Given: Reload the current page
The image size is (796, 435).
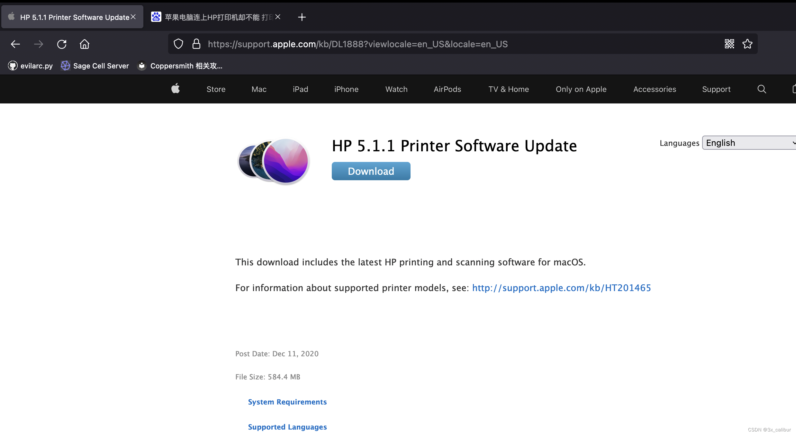Looking at the screenshot, I should (x=62, y=44).
